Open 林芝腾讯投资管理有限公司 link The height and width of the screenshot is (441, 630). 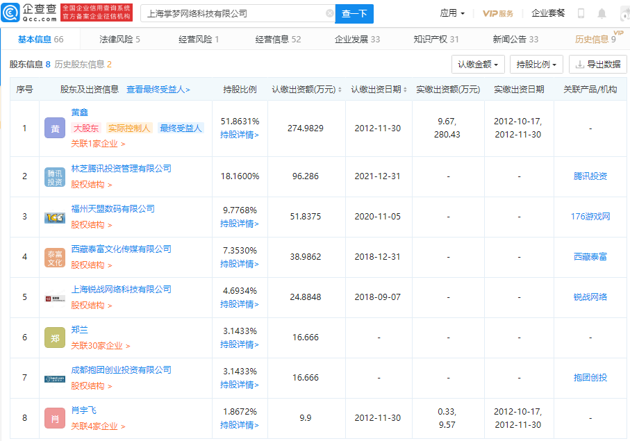[122, 169]
